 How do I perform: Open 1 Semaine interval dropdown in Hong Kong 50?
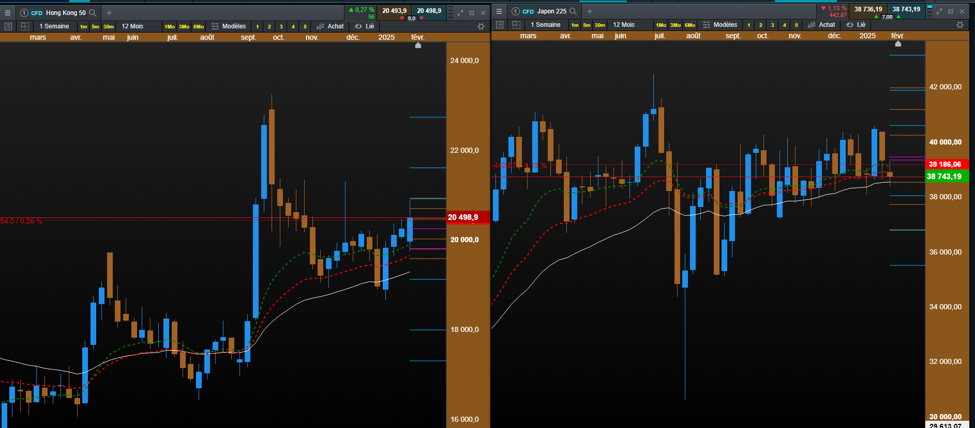54,26
